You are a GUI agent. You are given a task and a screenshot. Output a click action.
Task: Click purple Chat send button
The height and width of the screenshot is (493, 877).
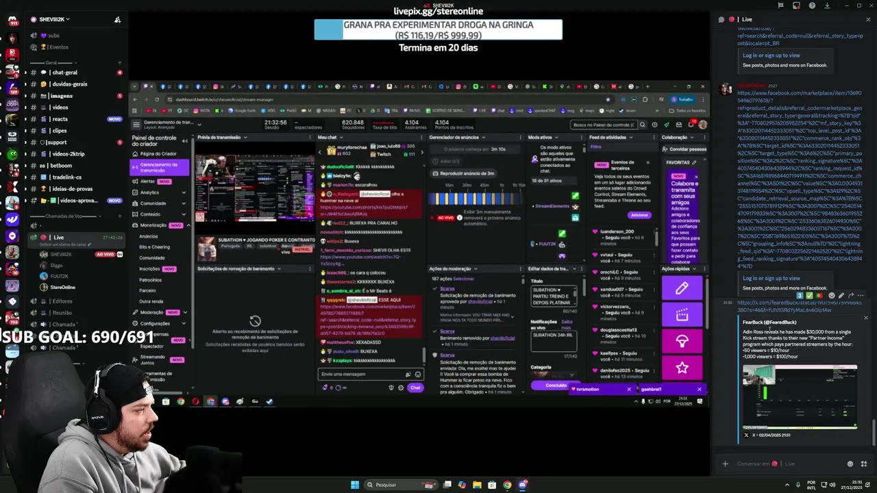pos(415,388)
